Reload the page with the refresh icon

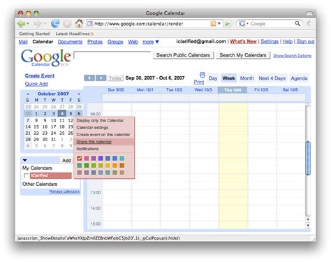[x=55, y=24]
